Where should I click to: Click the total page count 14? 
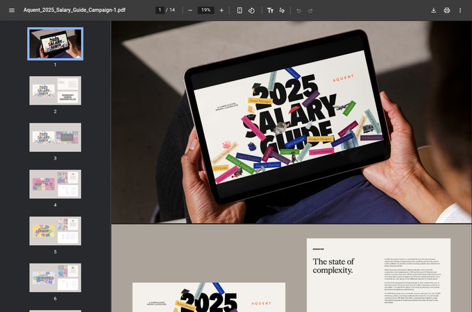click(172, 10)
